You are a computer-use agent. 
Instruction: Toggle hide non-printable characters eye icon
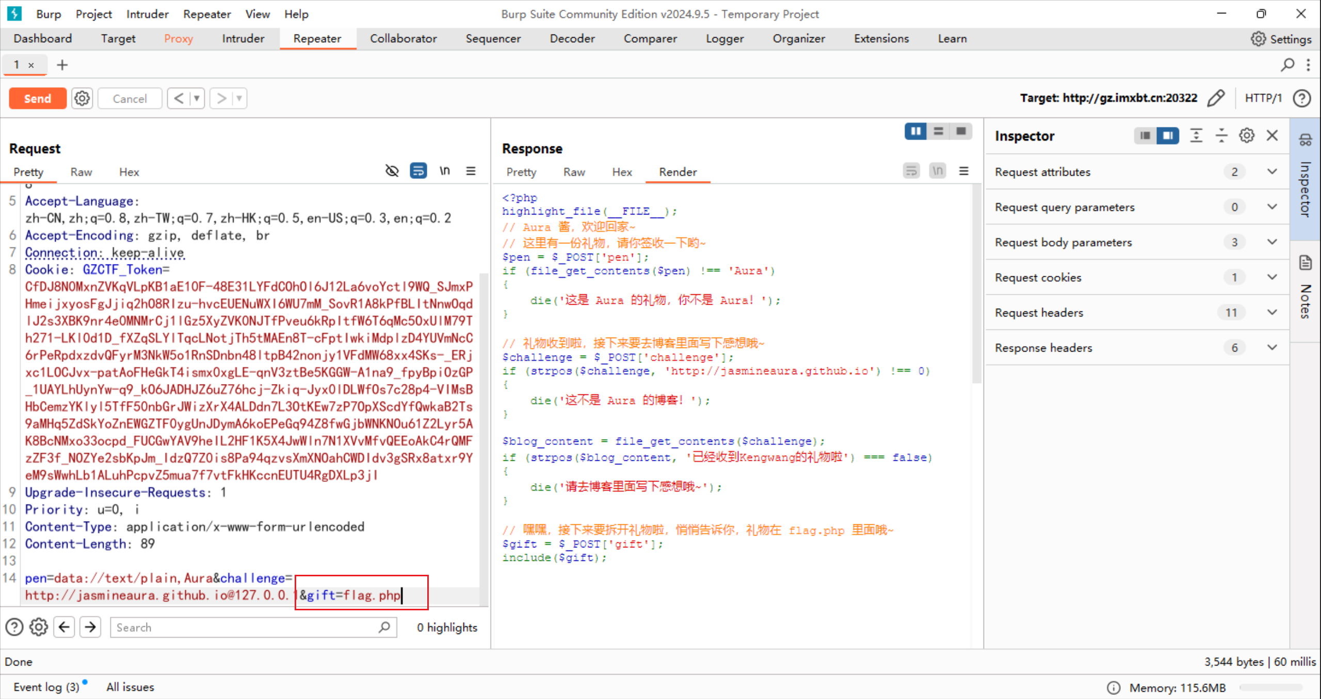click(392, 171)
